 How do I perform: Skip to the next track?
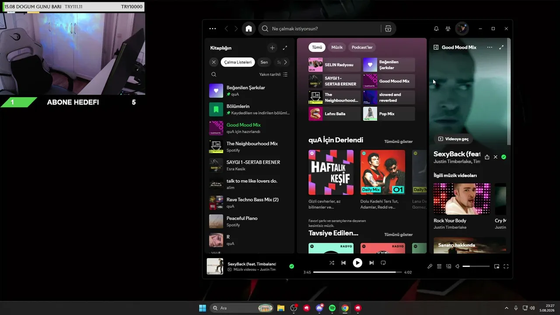pos(371,263)
